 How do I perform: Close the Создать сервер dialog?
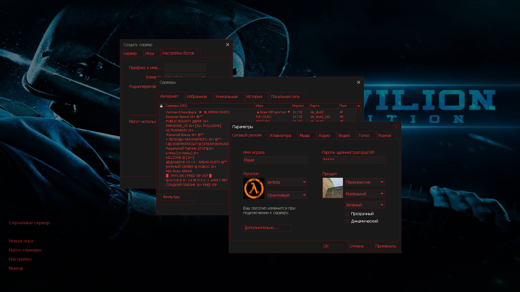227,45
